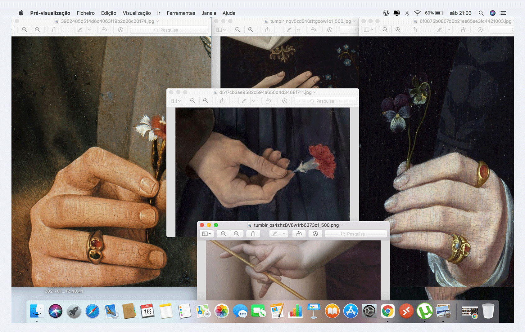Share the 6f0875b0807d6b21ee65ee3fc4421003.jpg image
Image resolution: width=525 pixels, height=332 pixels.
(x=414, y=30)
